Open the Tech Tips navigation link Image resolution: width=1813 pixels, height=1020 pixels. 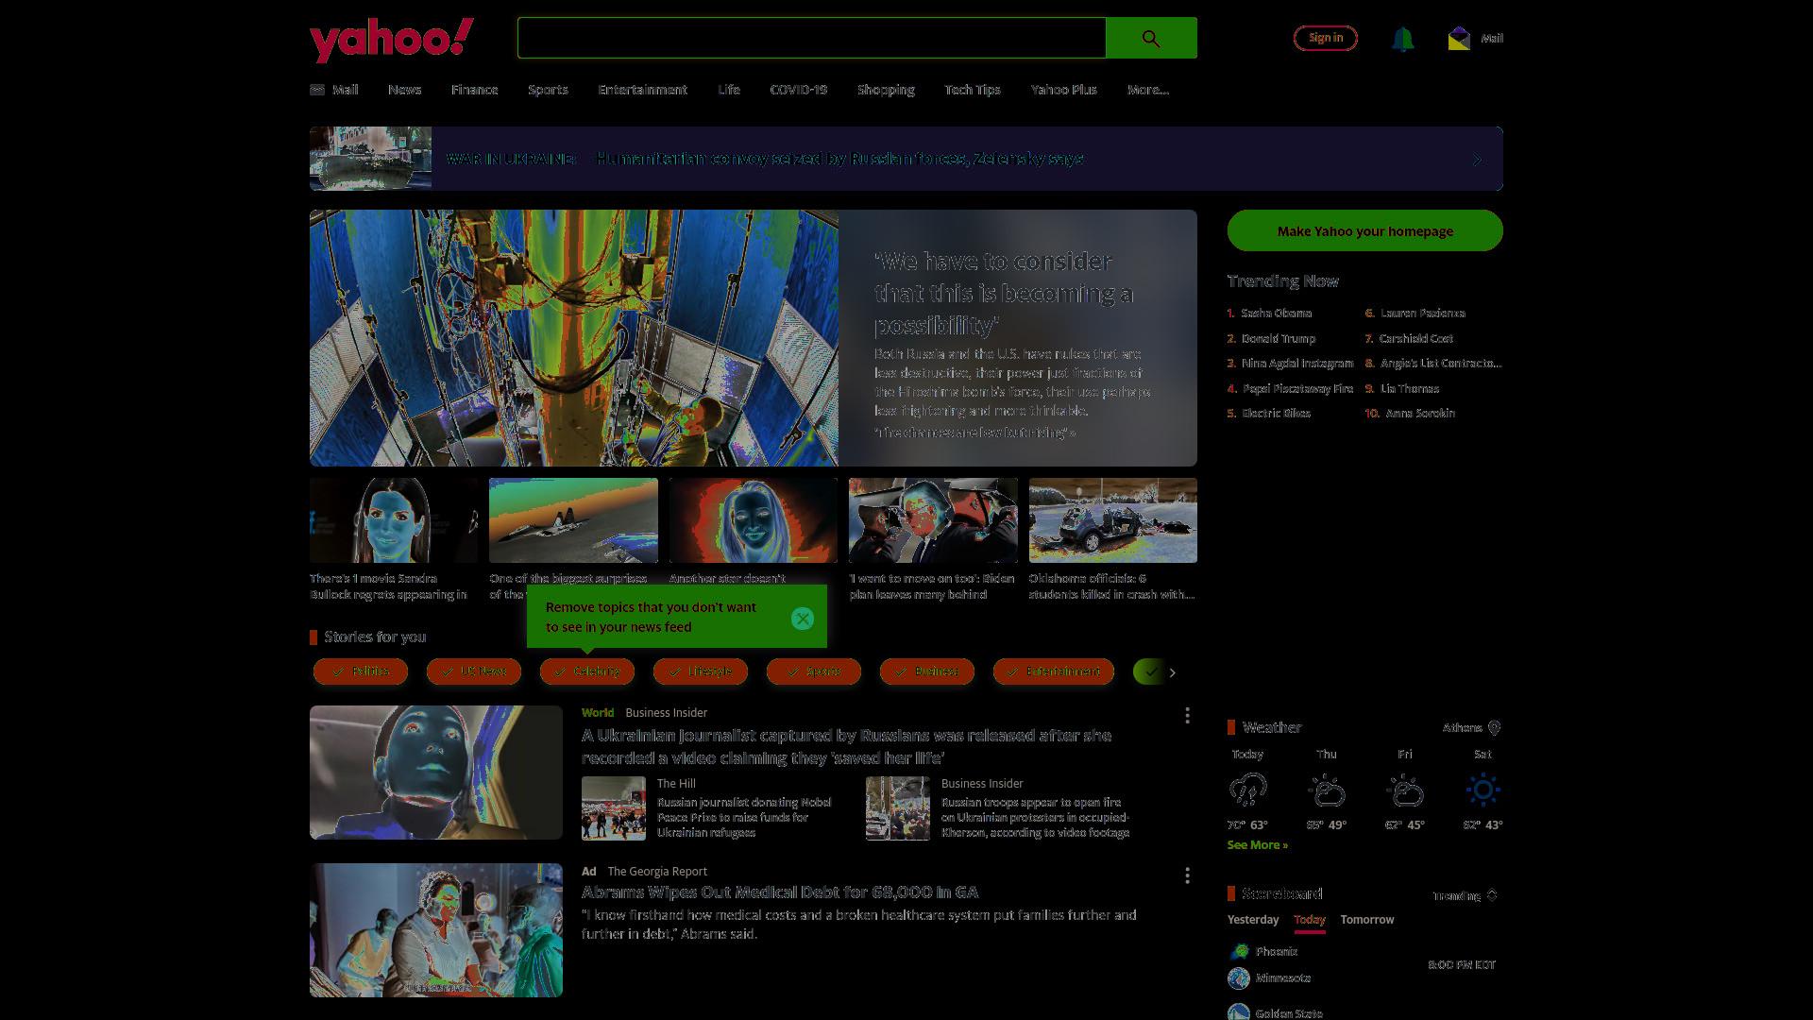pos(973,90)
